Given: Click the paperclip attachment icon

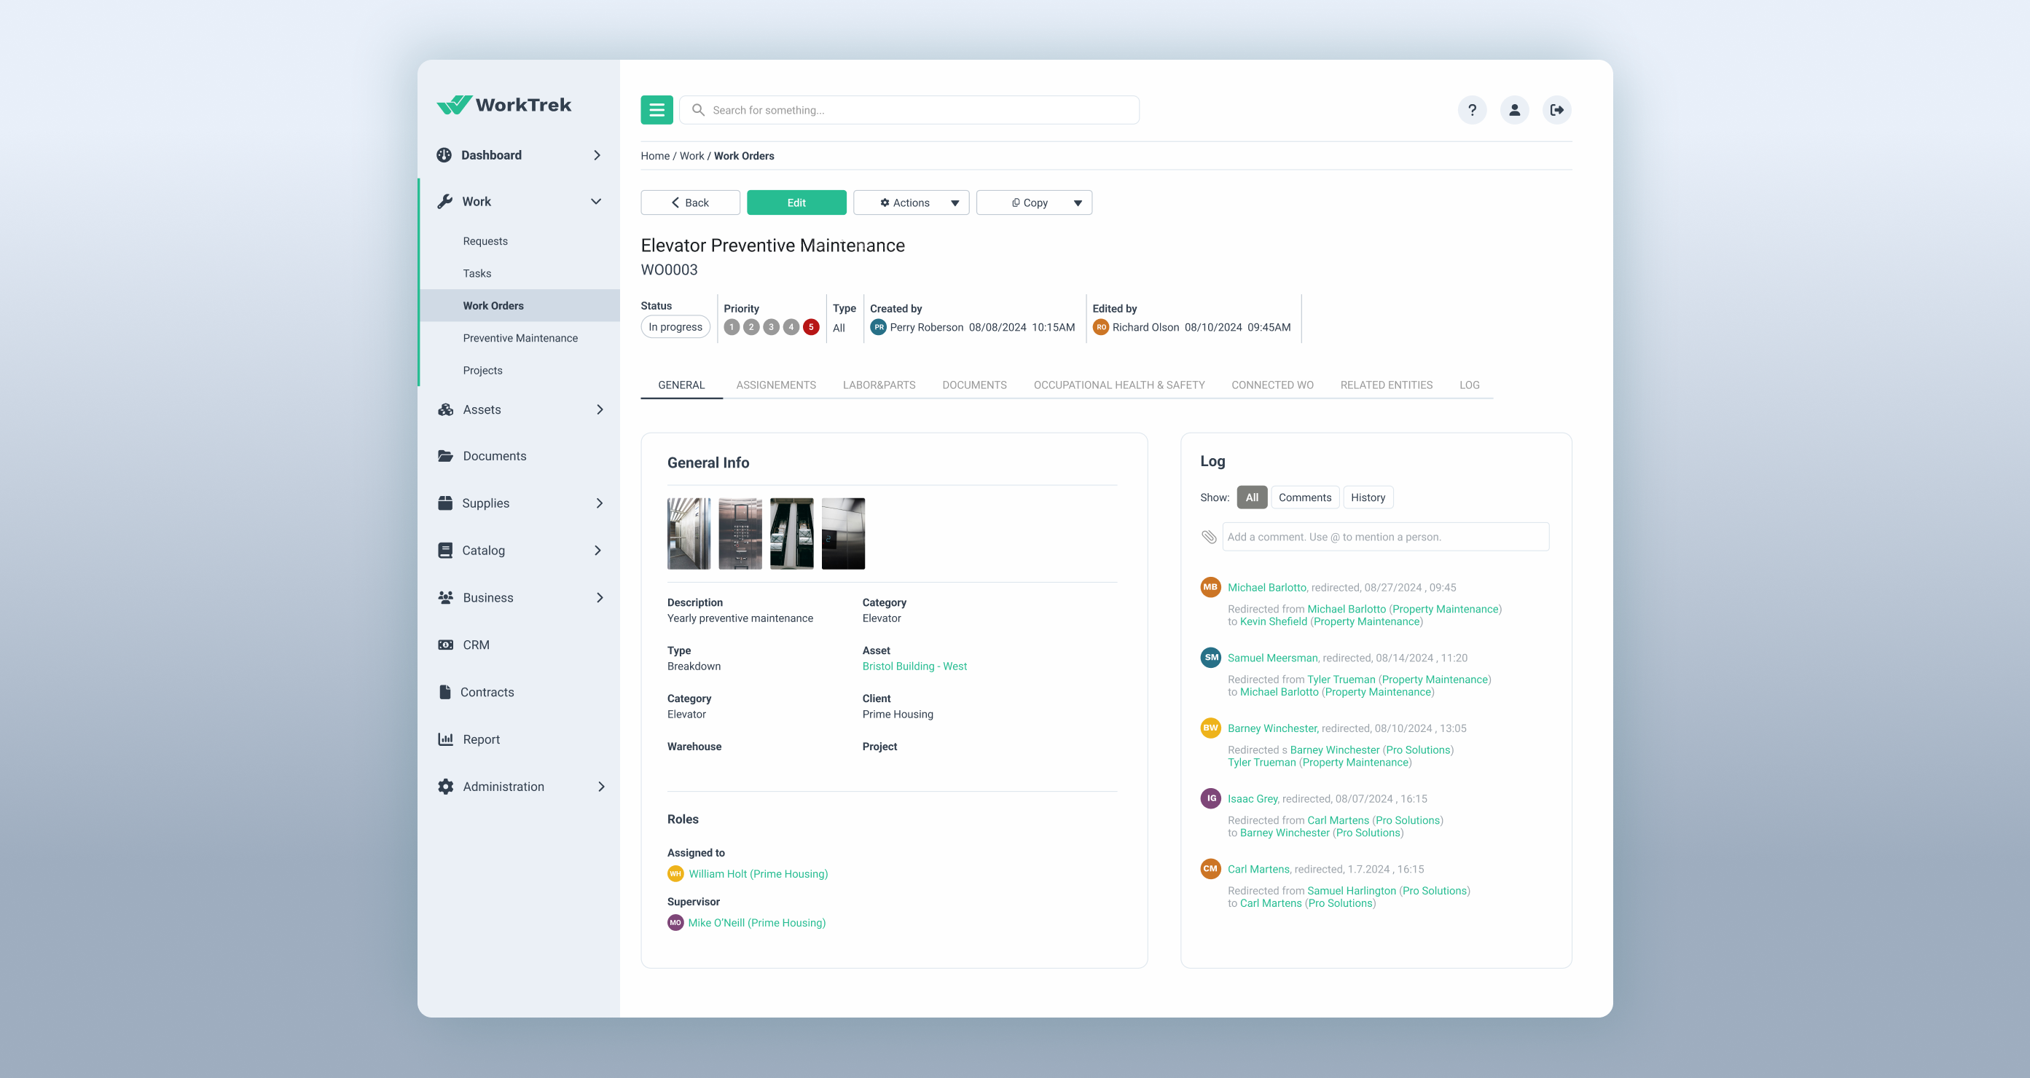Looking at the screenshot, I should click(x=1208, y=537).
